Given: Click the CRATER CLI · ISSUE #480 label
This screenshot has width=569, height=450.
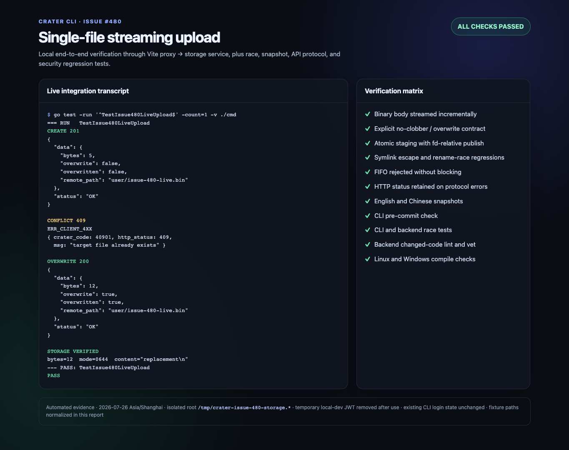Looking at the screenshot, I should 80,22.
